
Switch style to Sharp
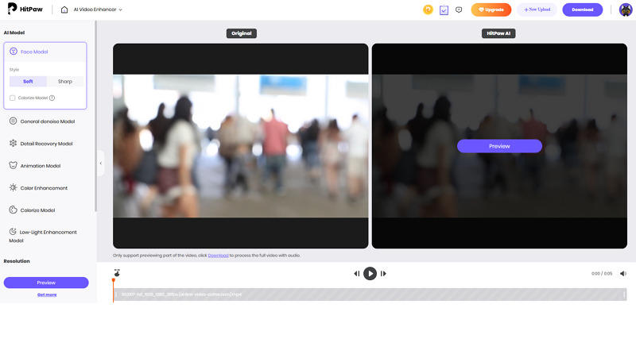click(x=65, y=82)
